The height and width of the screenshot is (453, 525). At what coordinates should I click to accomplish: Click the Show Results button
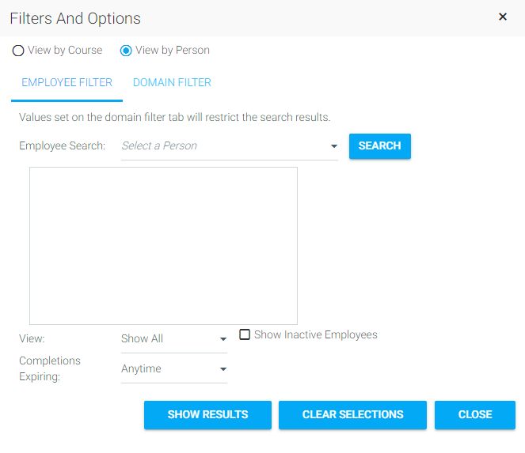tap(207, 414)
